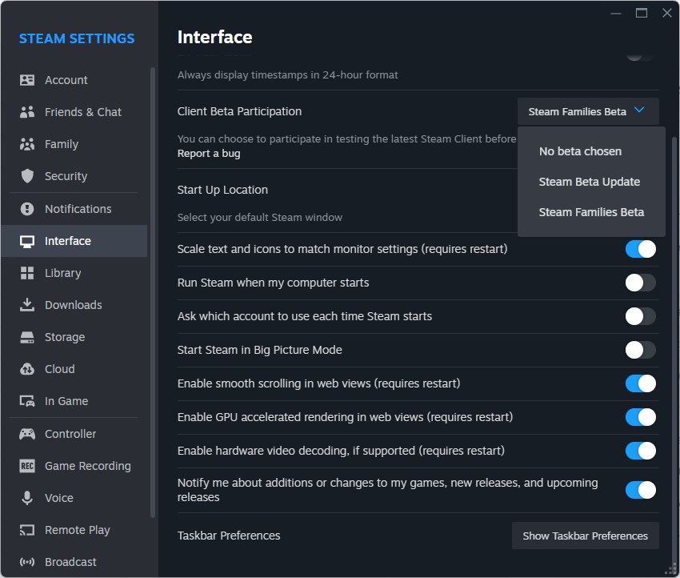Viewport: 680px width, 578px height.
Task: Click the 24-hour format timestamp text
Action: (x=287, y=75)
